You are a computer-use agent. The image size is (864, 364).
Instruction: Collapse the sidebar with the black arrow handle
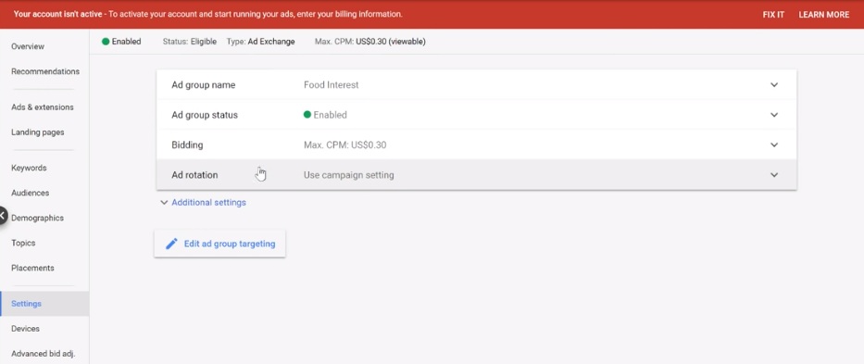pyautogui.click(x=3, y=216)
